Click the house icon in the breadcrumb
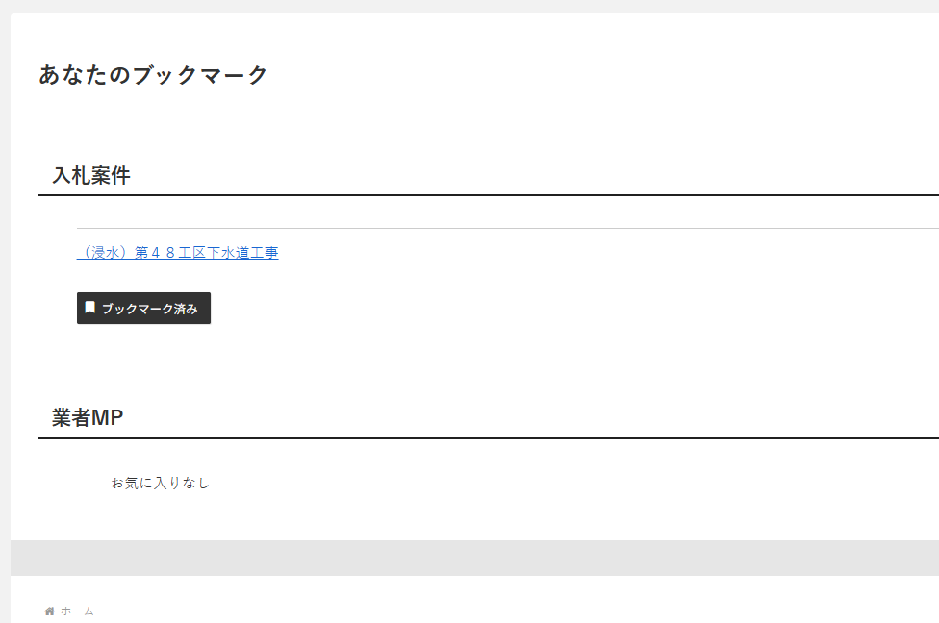This screenshot has width=939, height=623. [x=49, y=611]
